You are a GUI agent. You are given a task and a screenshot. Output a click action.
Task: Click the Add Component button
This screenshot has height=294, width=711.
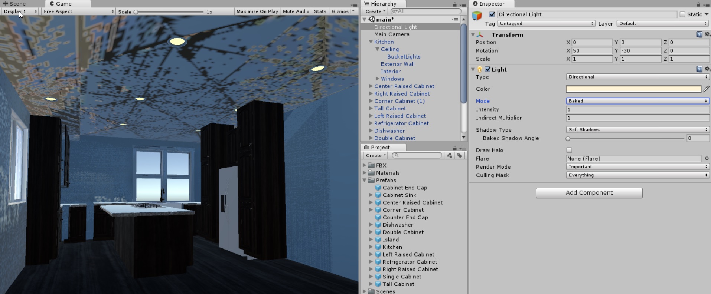tap(589, 193)
